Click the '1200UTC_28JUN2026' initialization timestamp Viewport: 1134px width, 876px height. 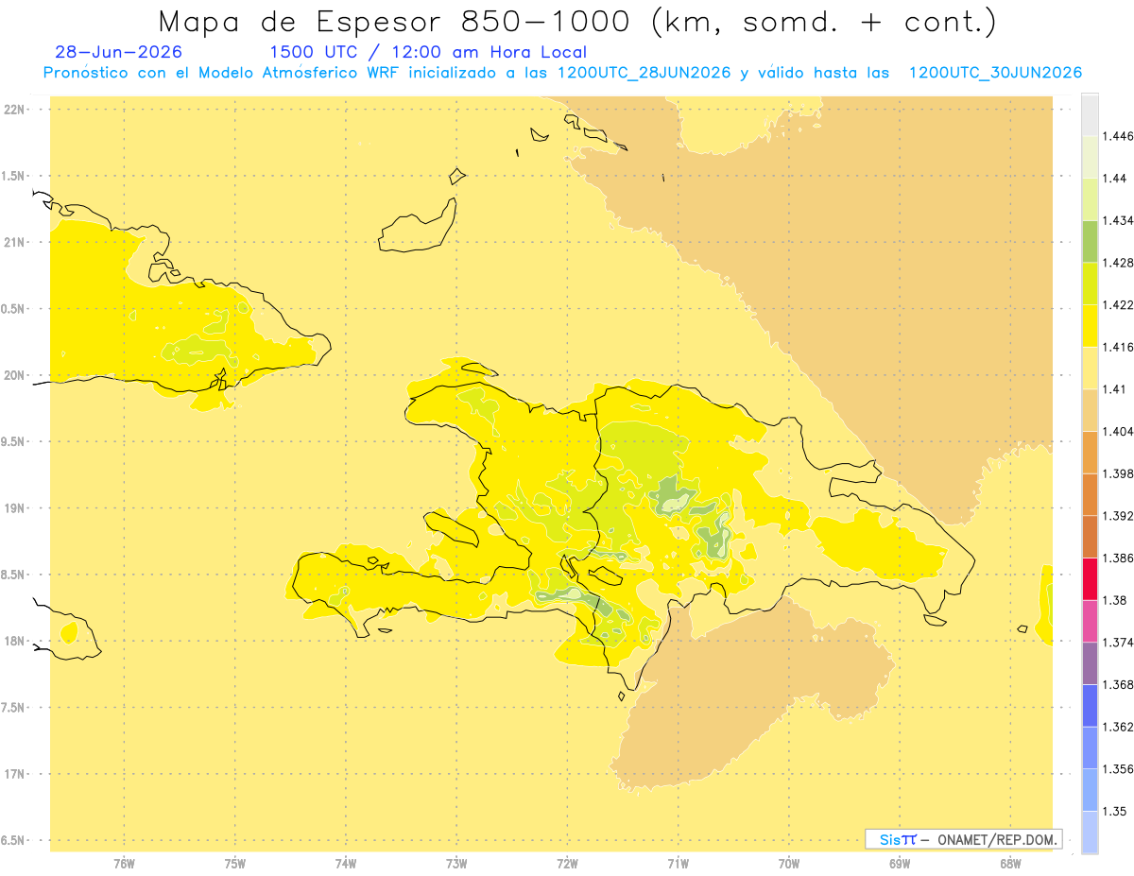coord(644,73)
